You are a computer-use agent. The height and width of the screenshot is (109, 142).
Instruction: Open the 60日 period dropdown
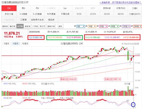point(115,26)
